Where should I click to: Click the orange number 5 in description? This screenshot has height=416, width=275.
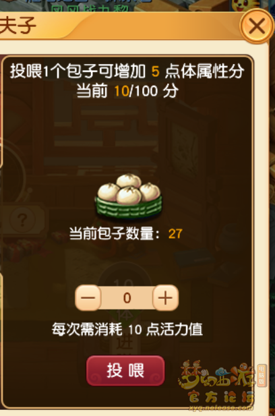pyautogui.click(x=156, y=71)
